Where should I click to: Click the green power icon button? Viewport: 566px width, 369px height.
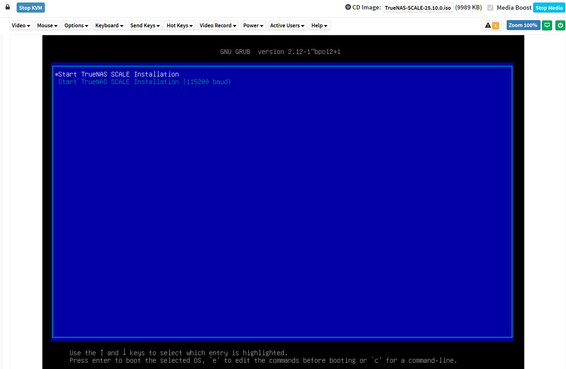click(560, 25)
